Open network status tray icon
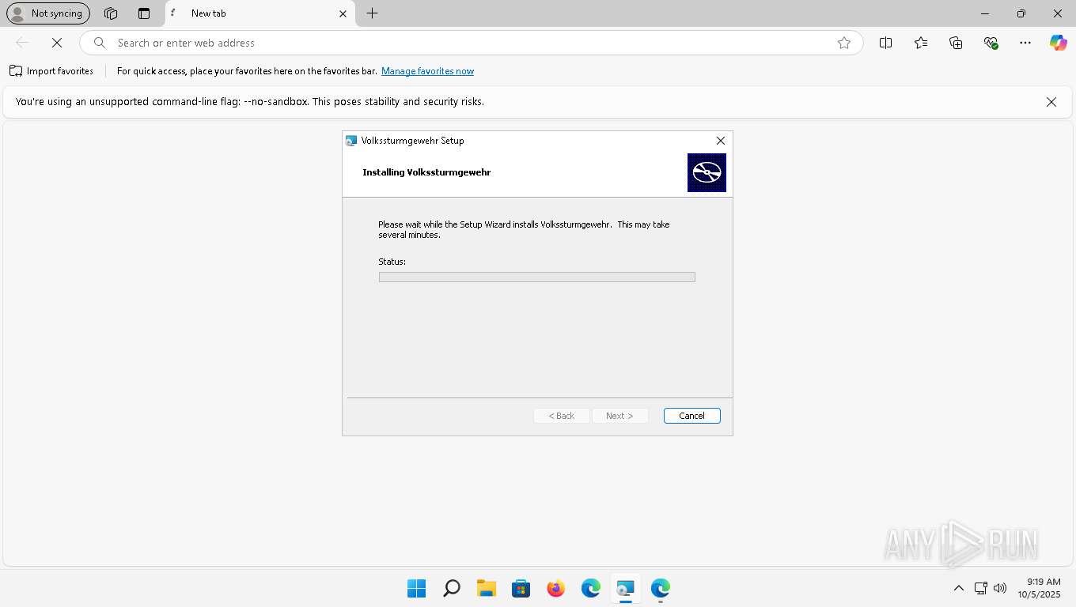This screenshot has width=1076, height=607. 980,588
